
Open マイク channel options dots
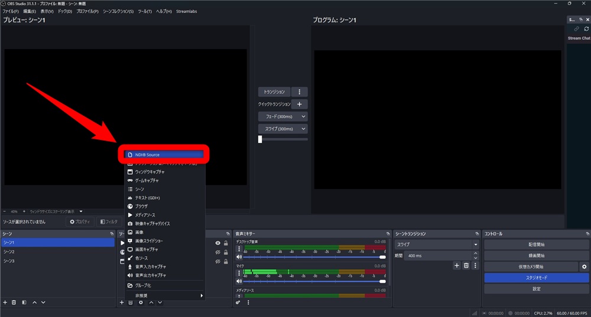click(x=239, y=273)
